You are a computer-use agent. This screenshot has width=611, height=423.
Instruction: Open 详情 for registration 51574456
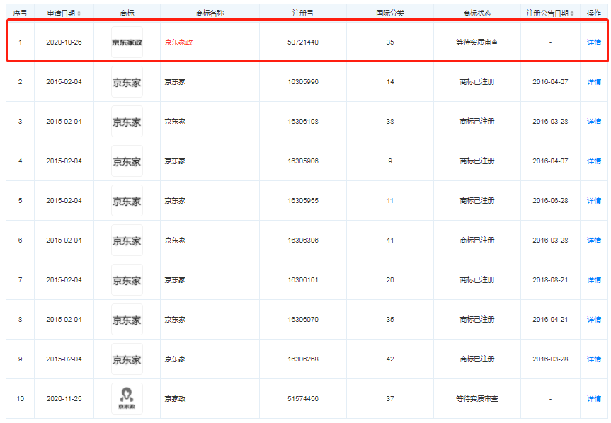(x=594, y=398)
